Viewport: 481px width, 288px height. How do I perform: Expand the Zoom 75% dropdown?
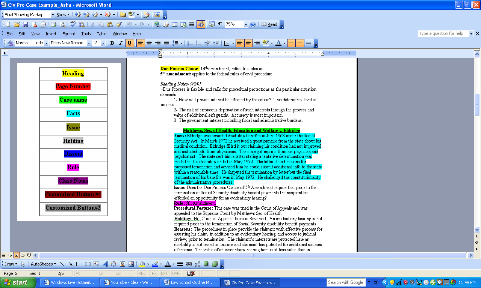pyautogui.click(x=246, y=24)
